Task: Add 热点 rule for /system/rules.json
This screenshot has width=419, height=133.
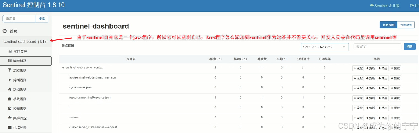Action: click(x=383, y=88)
